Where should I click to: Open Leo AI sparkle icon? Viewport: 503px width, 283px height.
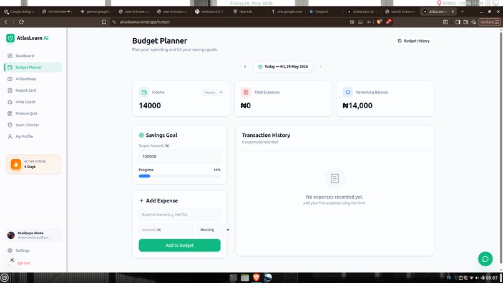click(474, 22)
